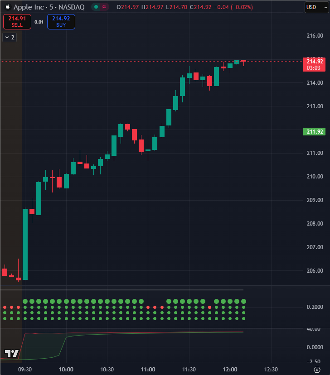
Task: Click the green 211.92 price label
Action: 314,131
